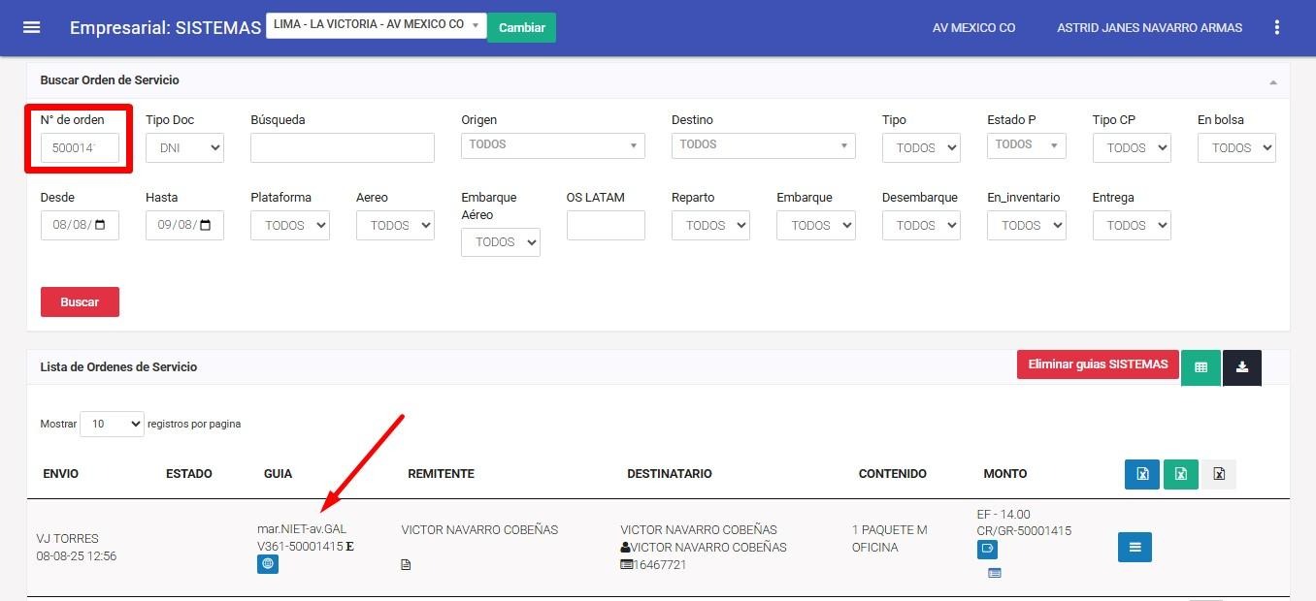Click the Búsqueda text input field
The image size is (1316, 601).
tap(342, 148)
